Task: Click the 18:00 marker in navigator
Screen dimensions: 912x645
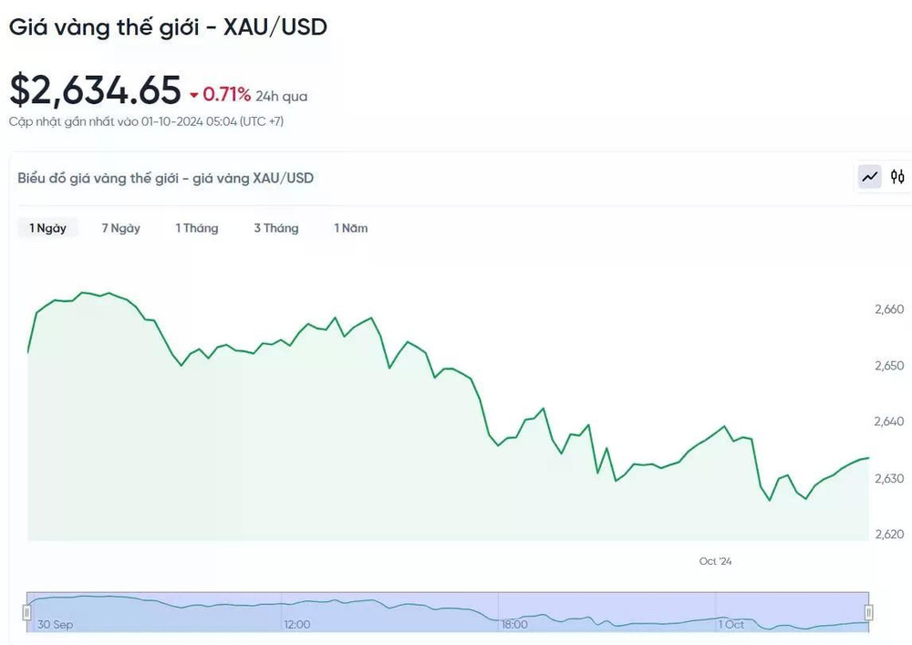Action: (x=514, y=625)
